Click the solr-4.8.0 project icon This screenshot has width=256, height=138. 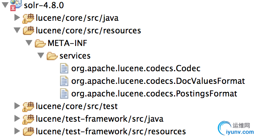[x=16, y=5]
